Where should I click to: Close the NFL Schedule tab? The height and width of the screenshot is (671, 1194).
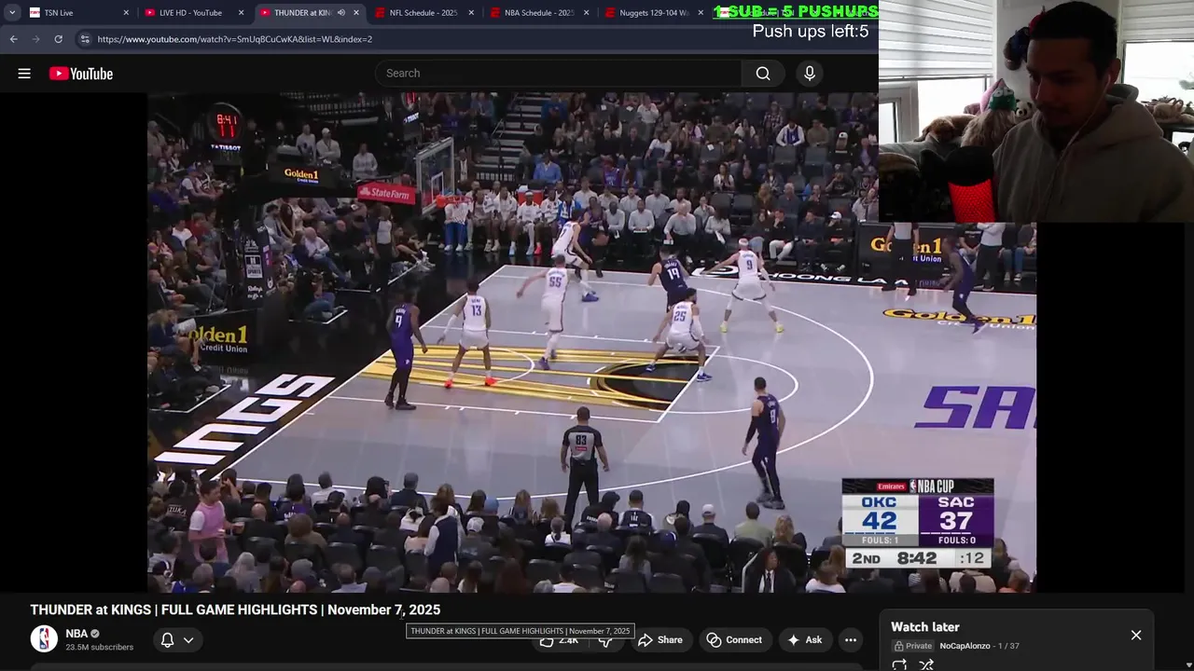click(470, 13)
